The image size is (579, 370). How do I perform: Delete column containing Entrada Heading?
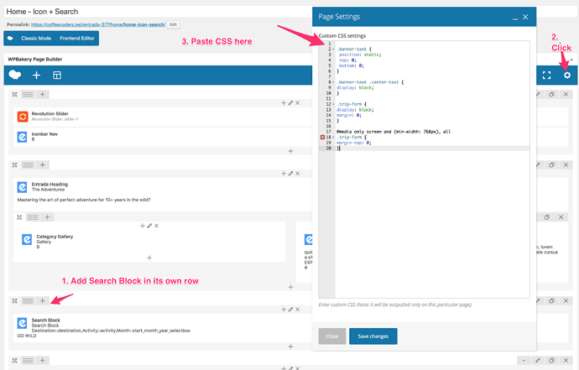click(298, 174)
